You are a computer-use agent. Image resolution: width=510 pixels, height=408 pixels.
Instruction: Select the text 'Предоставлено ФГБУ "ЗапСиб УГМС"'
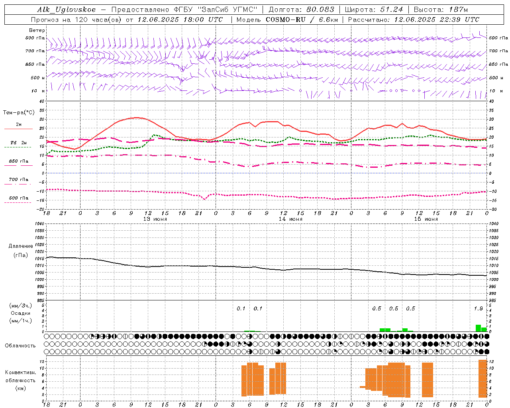pos(184,10)
